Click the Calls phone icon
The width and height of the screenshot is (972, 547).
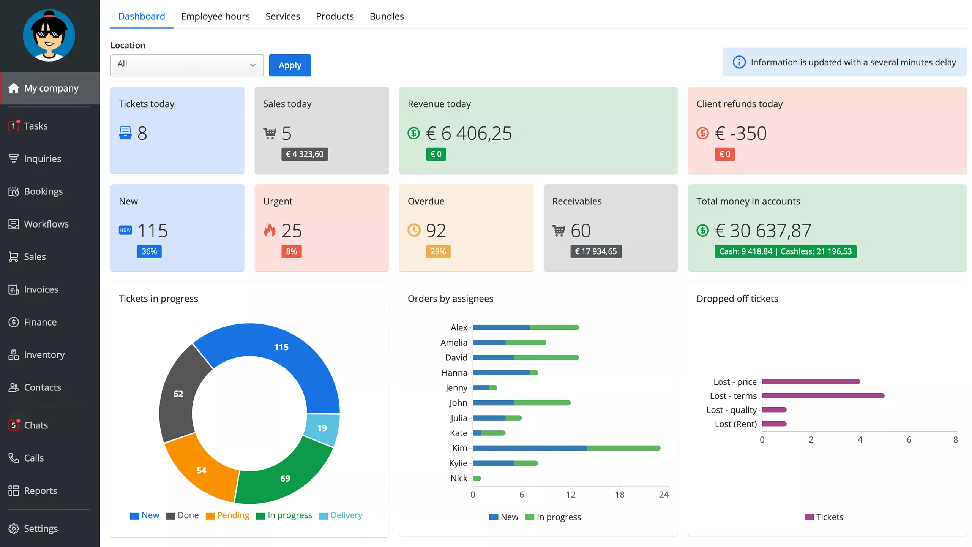click(14, 458)
